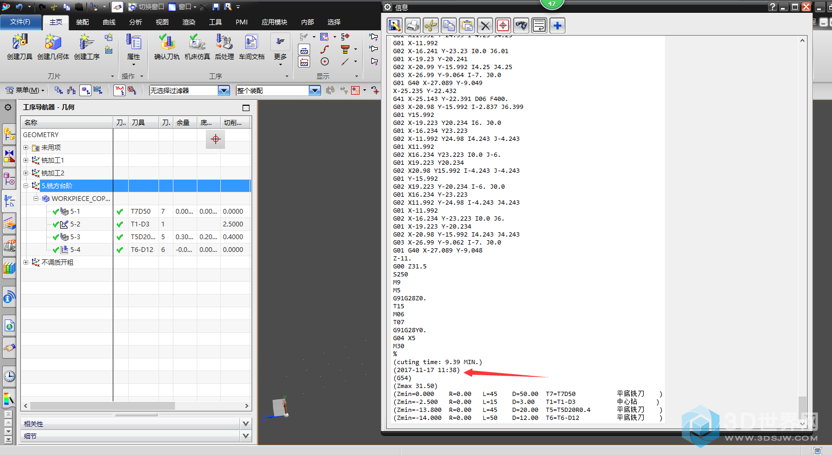Select the 5-1 operation row

(136, 211)
